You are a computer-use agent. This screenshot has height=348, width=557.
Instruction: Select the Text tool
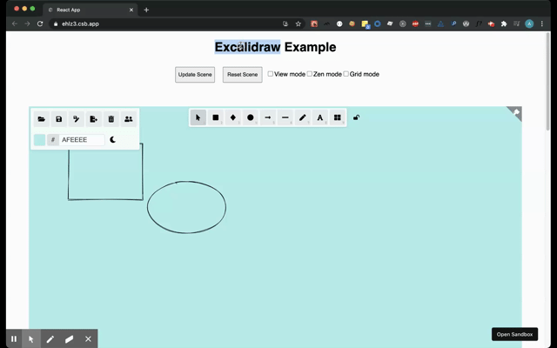319,117
